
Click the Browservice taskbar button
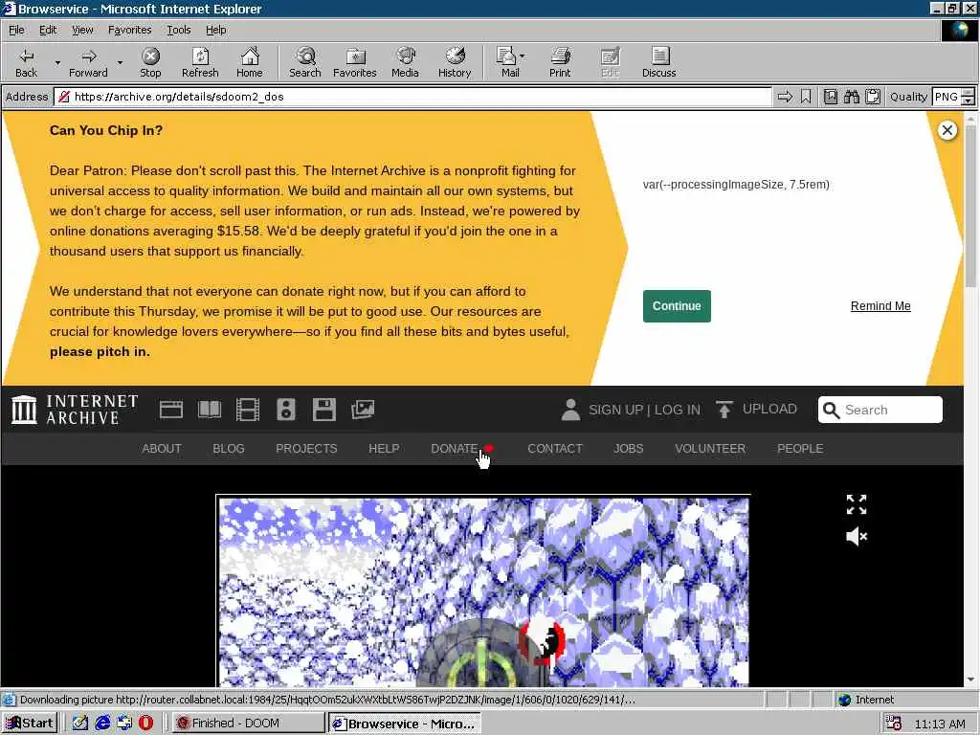(x=405, y=724)
